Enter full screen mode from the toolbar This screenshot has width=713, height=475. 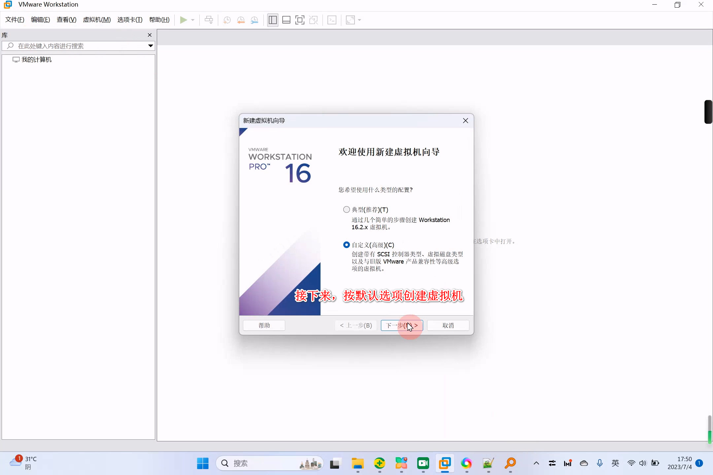(300, 20)
